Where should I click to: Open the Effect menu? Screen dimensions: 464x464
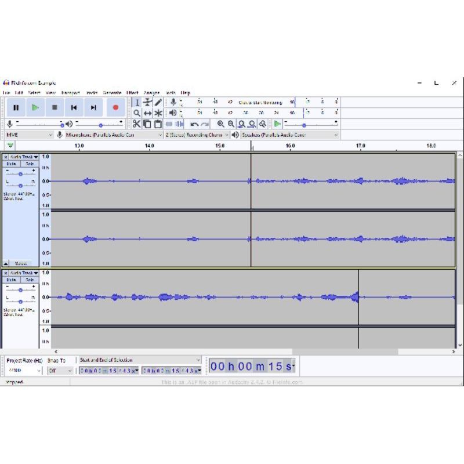tap(132, 93)
